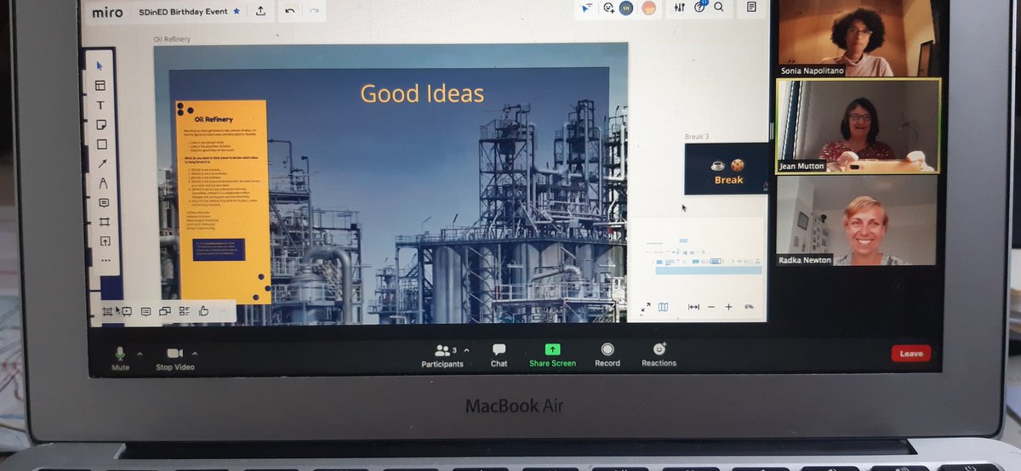Open comments panel in bottom toolbar

(x=145, y=311)
